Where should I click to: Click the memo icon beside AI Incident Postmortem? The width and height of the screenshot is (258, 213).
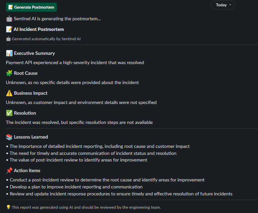click(x=9, y=29)
